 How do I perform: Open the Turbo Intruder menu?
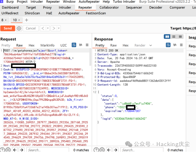click(124, 2)
